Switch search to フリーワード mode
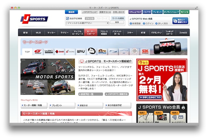 102,19
